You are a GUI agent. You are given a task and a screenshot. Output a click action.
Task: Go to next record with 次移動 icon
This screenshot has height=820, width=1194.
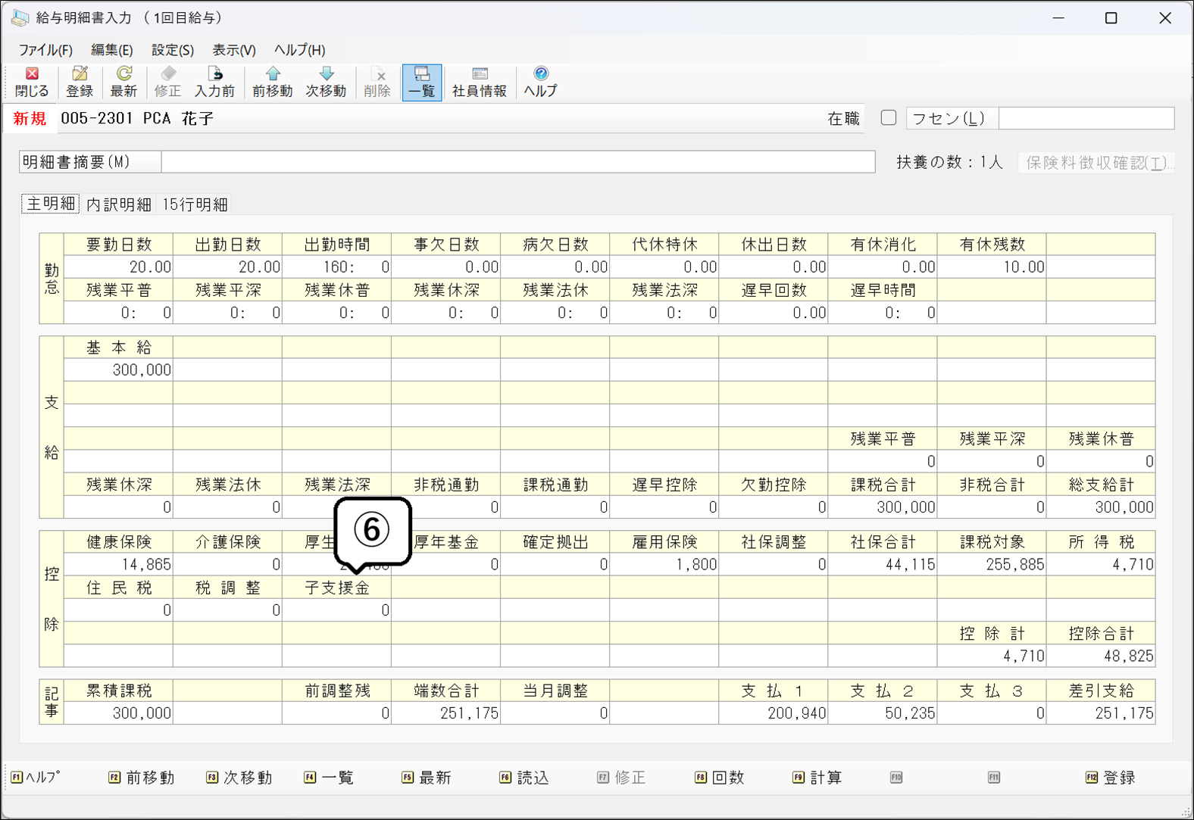click(x=326, y=82)
